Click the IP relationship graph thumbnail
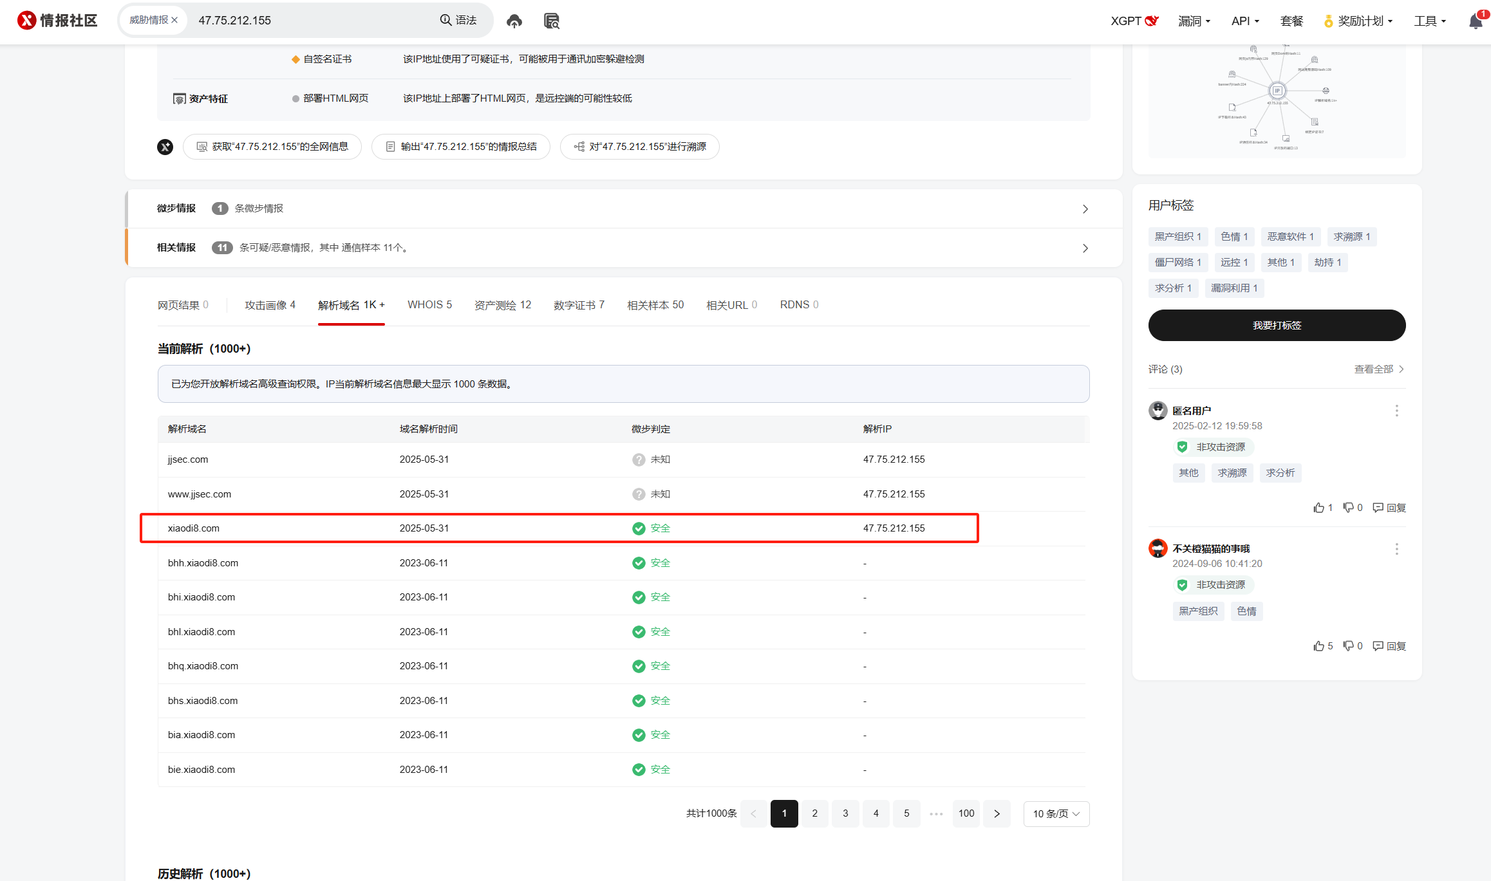This screenshot has width=1491, height=881. (x=1277, y=97)
